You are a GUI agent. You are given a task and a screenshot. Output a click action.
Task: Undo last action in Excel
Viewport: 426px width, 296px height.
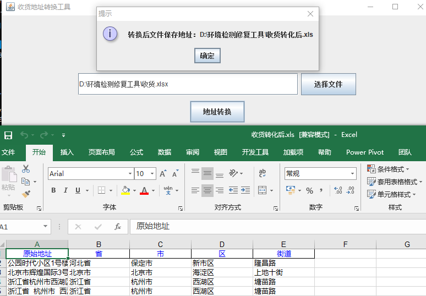click(x=24, y=135)
